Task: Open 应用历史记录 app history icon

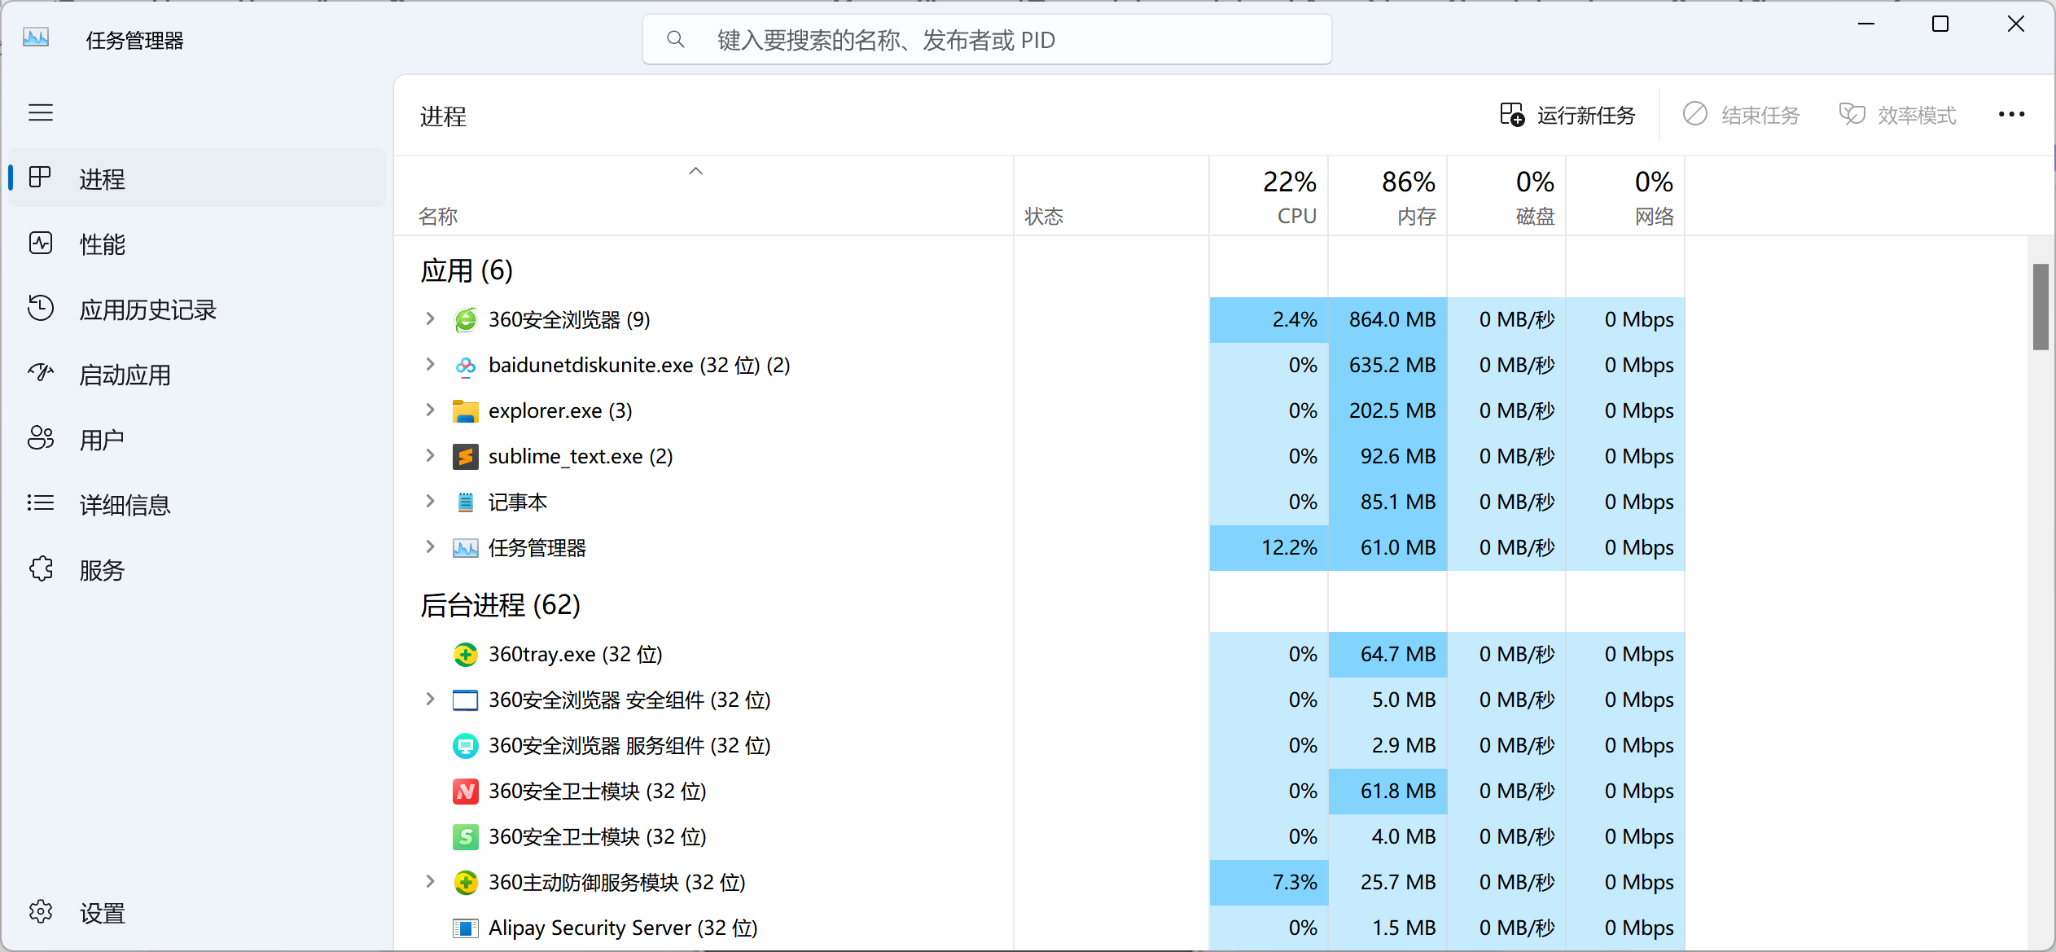Action: click(x=41, y=309)
